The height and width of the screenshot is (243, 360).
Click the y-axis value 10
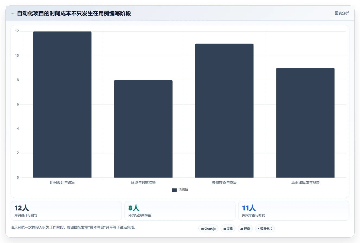pos(17,56)
